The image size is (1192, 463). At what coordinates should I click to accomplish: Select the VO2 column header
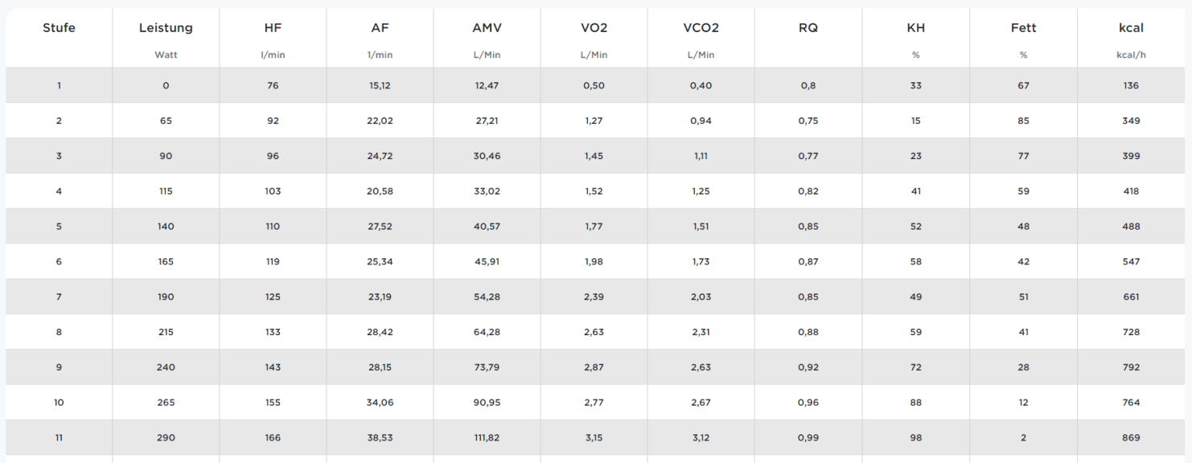(594, 28)
